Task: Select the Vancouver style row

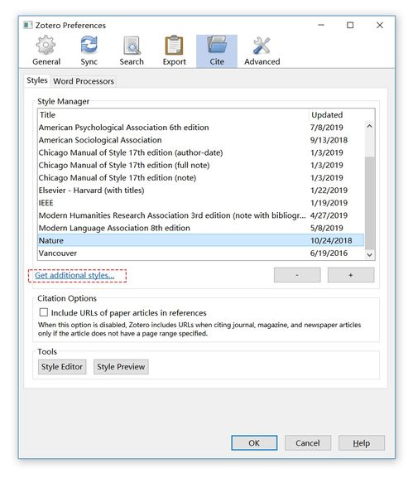Action: point(201,253)
